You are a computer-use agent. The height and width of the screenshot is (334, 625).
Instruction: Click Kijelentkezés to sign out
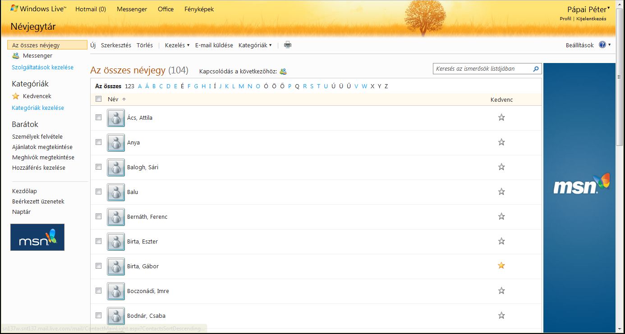591,19
